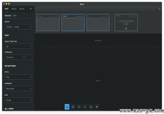164x114 pixels.
Task: Switch to the BLOC tab
Action: click(x=22, y=9)
